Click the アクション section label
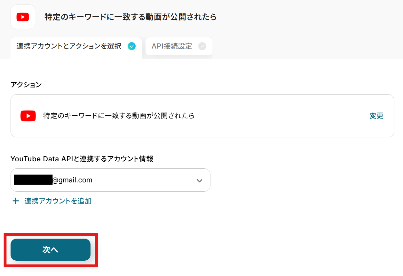The image size is (403, 276). (x=26, y=85)
